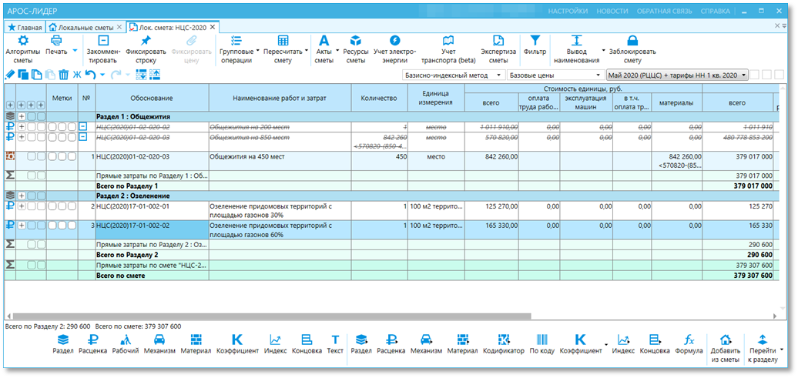Click the Закомментировать toolbar icon
The image size is (798, 378).
[102, 42]
